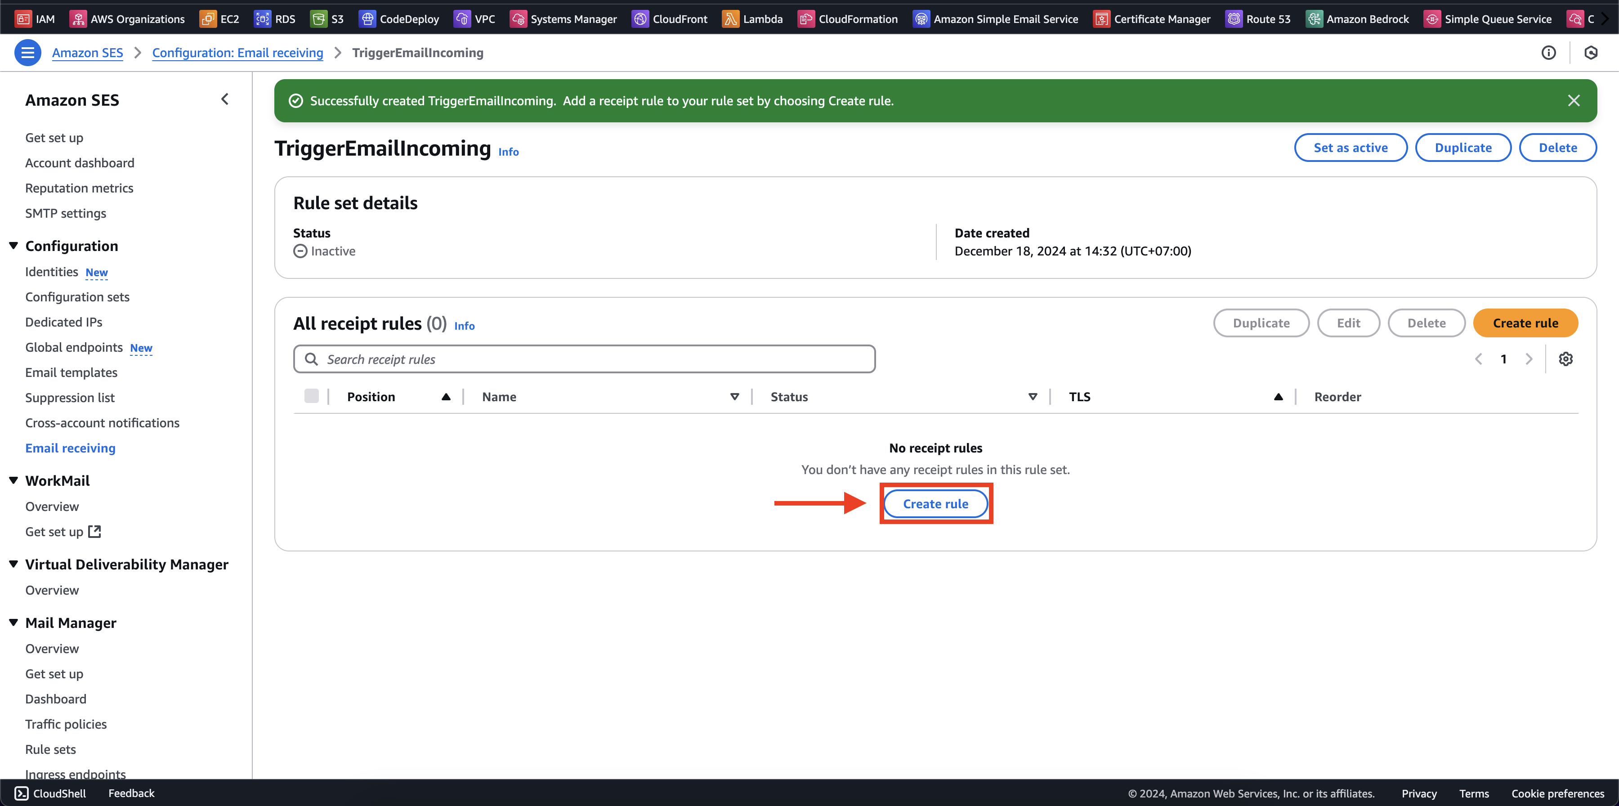Viewport: 1619px width, 806px height.
Task: Open the Lambda shortcut icon
Action: point(730,19)
